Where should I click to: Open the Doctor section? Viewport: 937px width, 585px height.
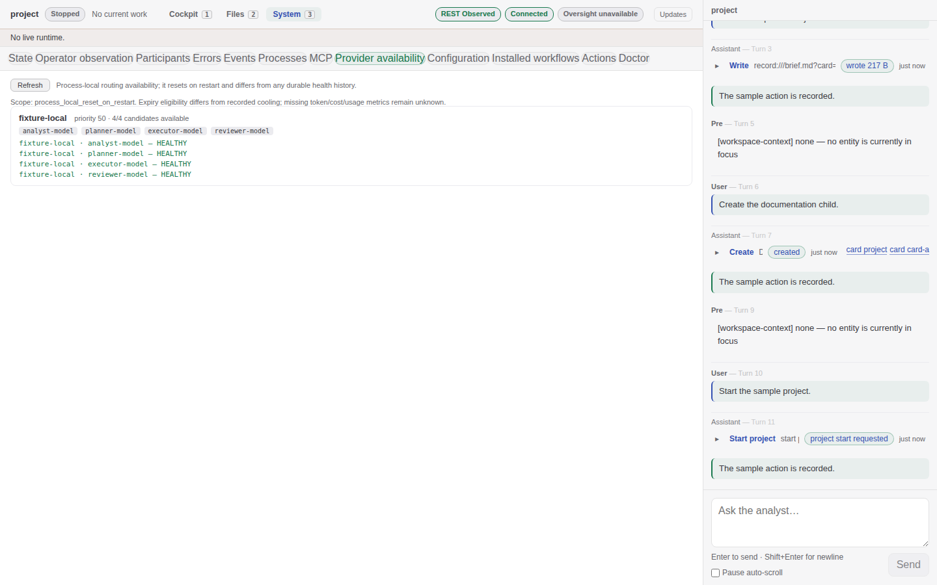[634, 58]
